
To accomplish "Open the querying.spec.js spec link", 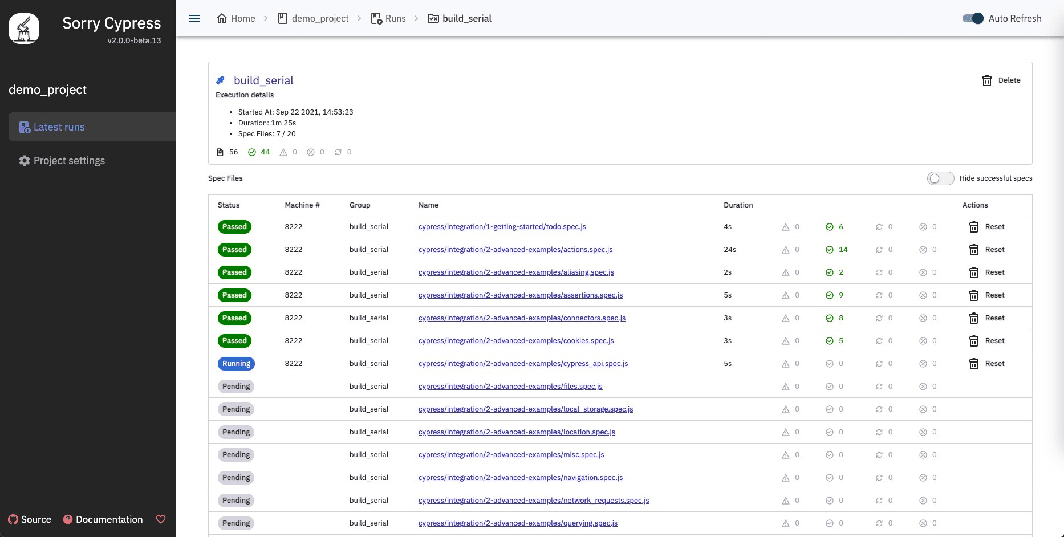I will [x=518, y=523].
